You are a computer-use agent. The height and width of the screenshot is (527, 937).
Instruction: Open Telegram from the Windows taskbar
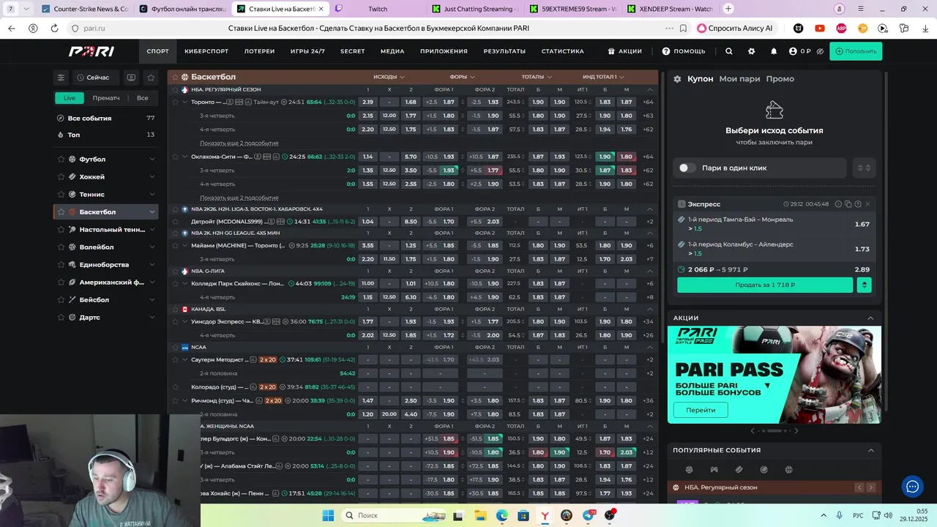pos(588,515)
